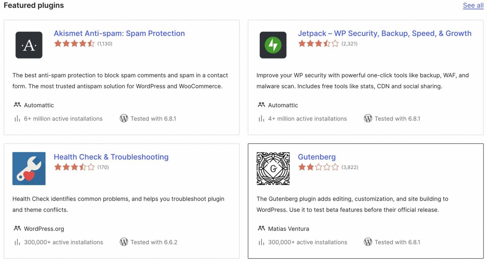
Task: Click the Akismet plugin logo icon
Action: coord(29,45)
